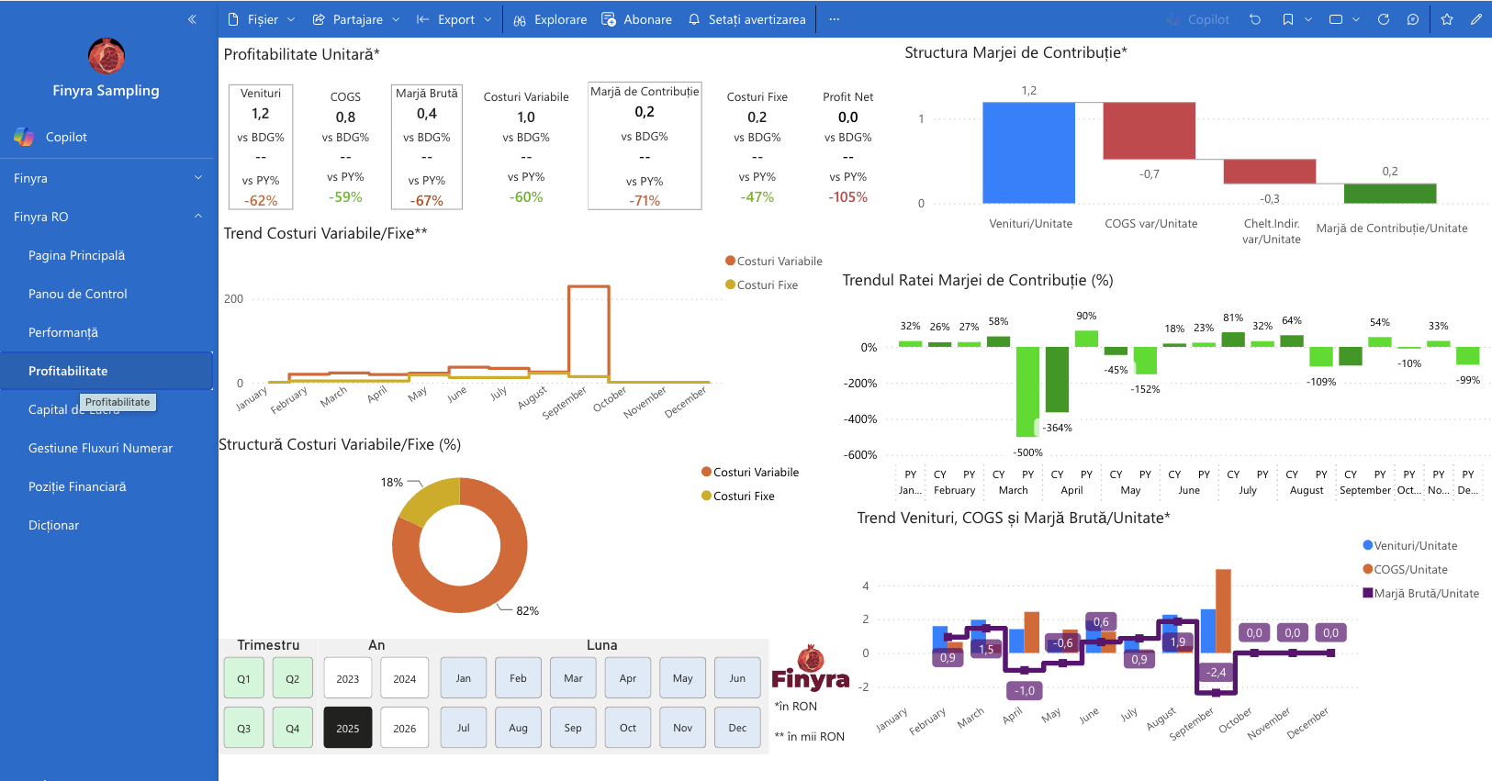Click the Fișier file icon

(x=232, y=19)
